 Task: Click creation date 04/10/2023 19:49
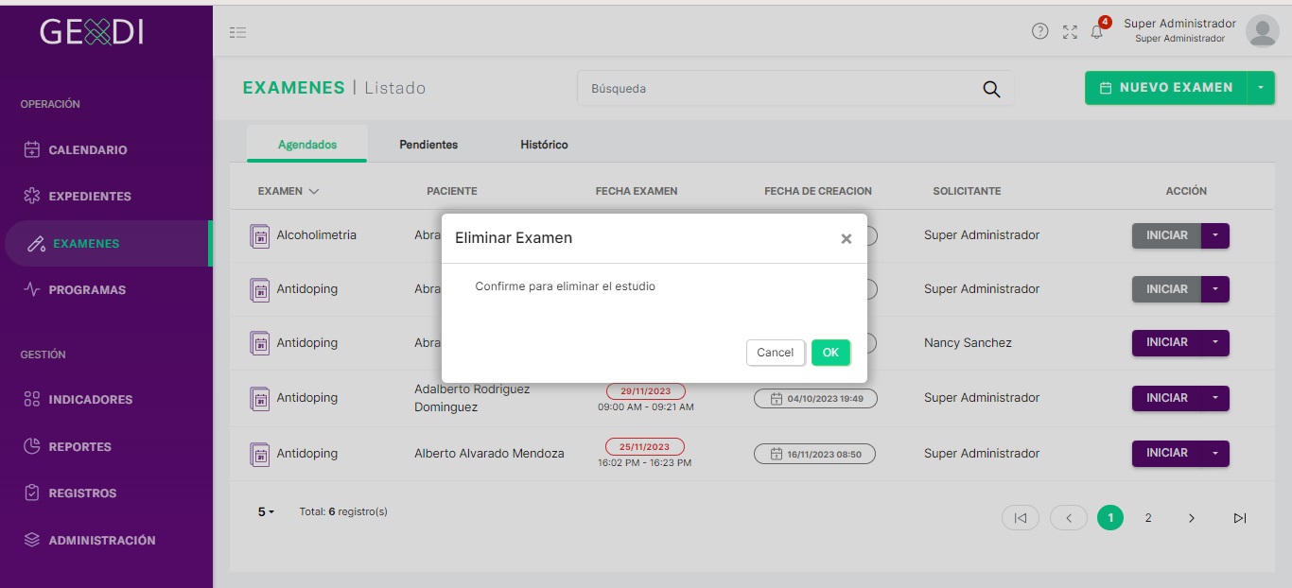tap(815, 399)
